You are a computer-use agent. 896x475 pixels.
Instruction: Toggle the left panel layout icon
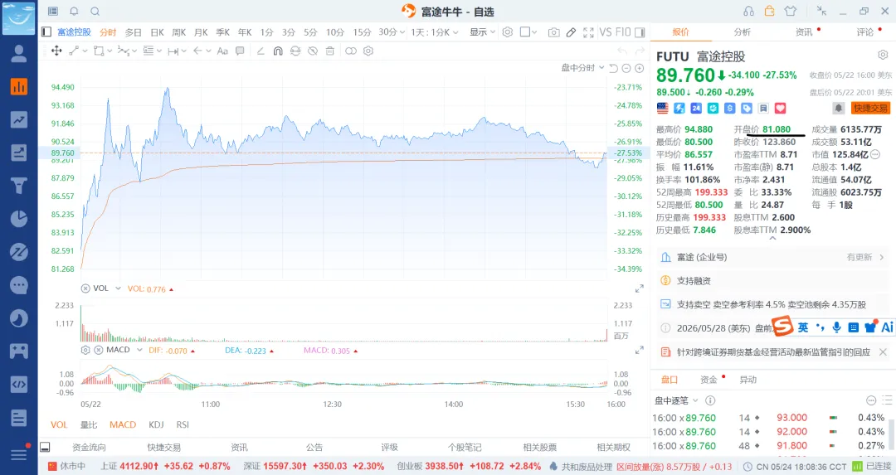[x=46, y=32]
